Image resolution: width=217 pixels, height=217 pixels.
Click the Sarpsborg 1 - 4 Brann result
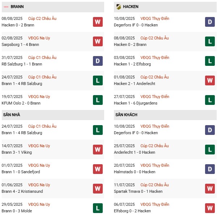(21, 44)
